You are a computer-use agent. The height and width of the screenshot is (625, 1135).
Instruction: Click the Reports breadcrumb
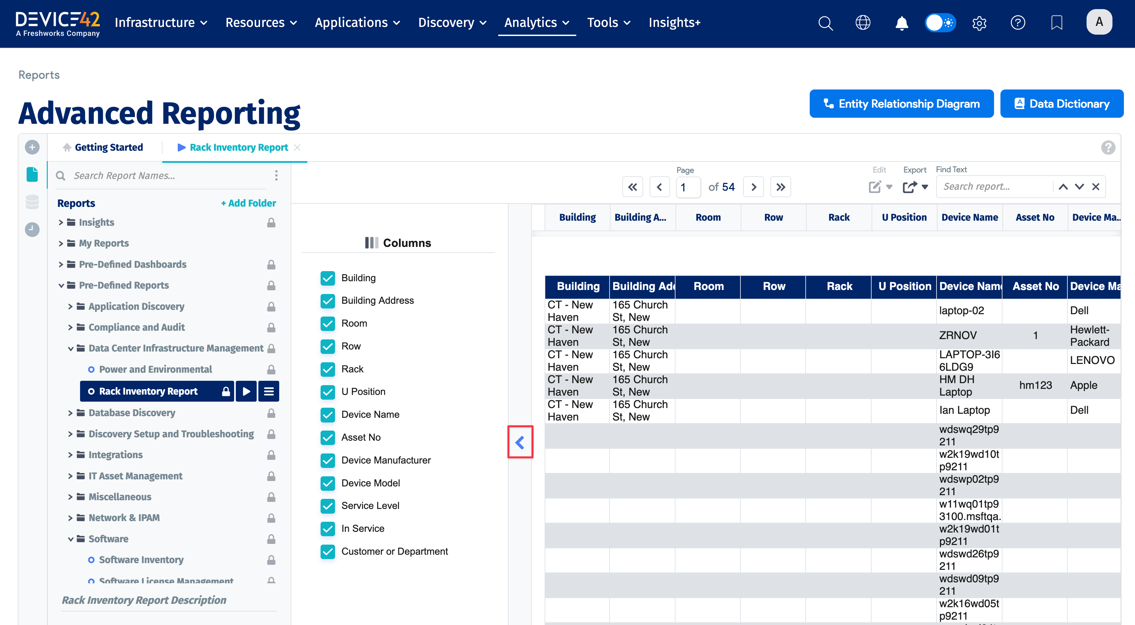[x=39, y=75]
